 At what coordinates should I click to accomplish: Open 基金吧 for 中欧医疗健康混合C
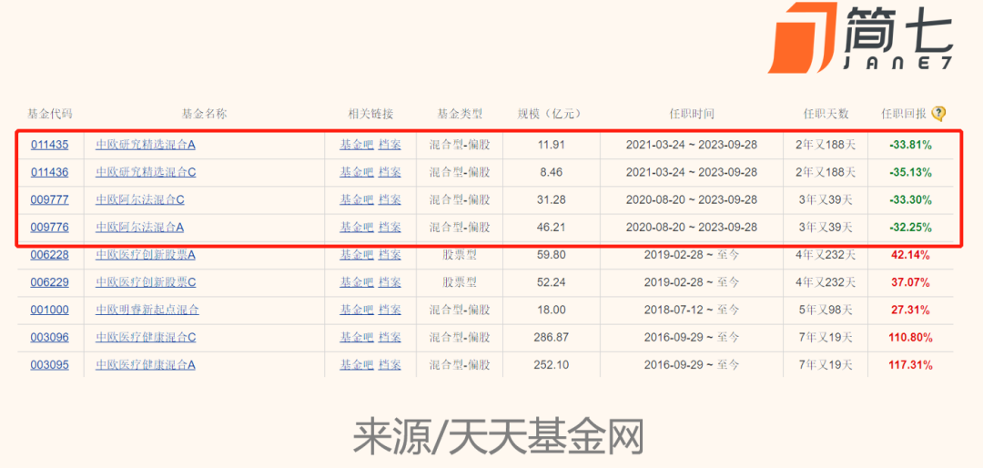pyautogui.click(x=357, y=338)
